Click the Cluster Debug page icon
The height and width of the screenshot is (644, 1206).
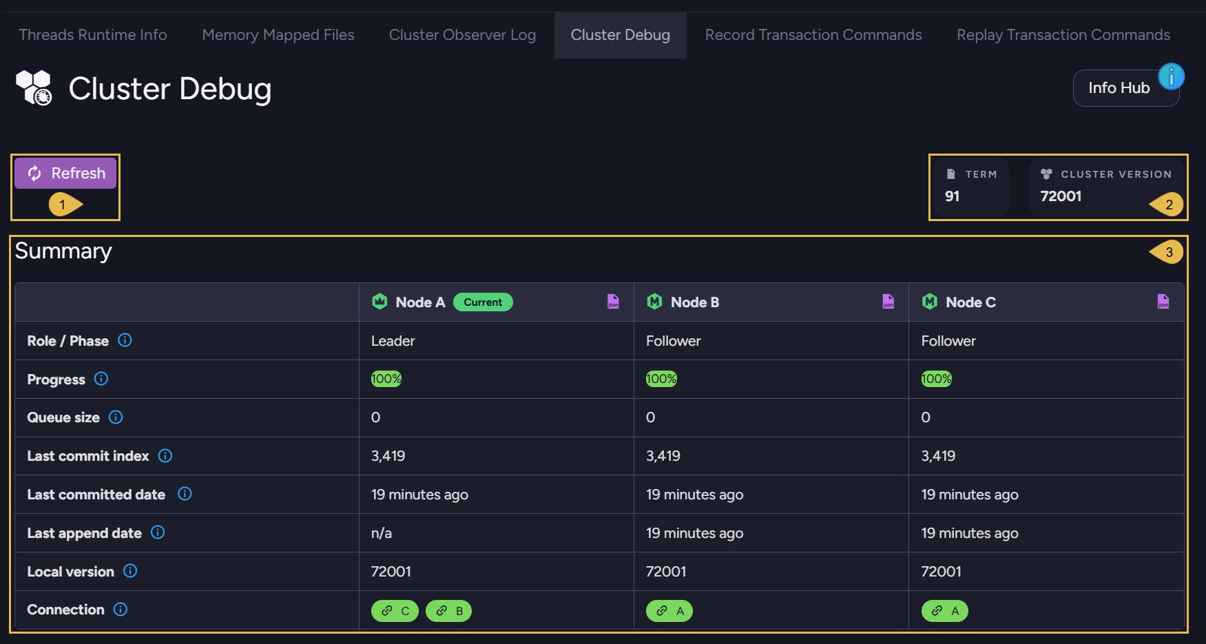point(34,88)
